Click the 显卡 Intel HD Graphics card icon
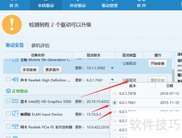 [x=15, y=101]
